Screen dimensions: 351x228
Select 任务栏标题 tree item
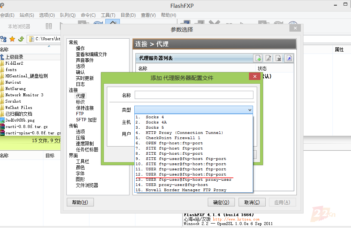87,150
